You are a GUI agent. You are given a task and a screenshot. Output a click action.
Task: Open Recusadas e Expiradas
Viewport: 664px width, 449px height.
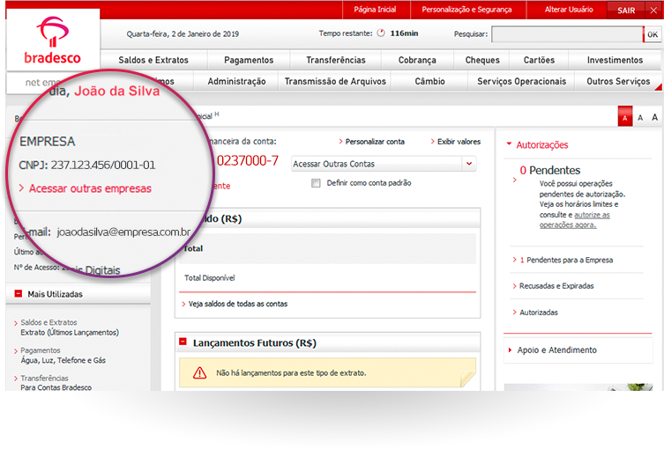tap(556, 286)
